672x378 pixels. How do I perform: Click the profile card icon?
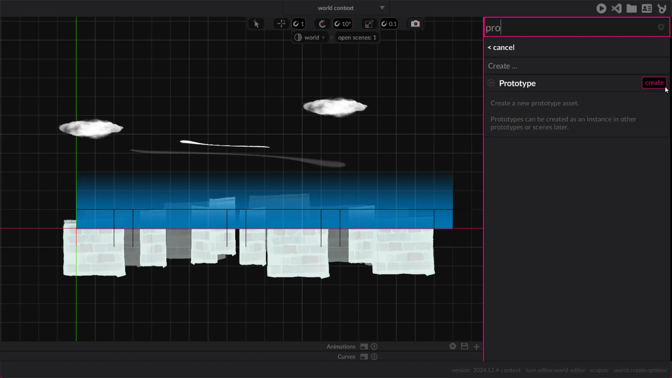646,8
